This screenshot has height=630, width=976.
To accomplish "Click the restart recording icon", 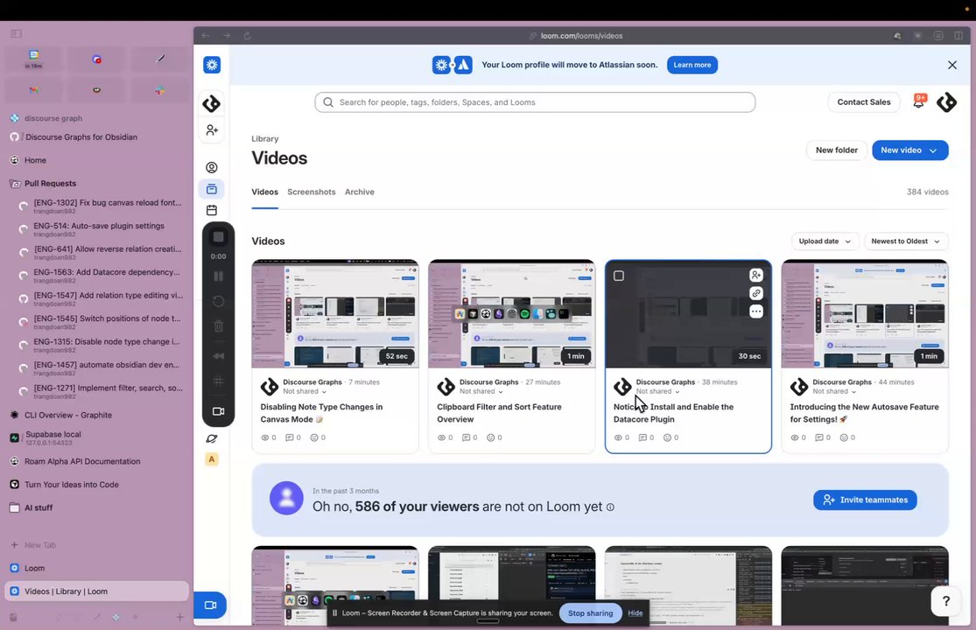I will click(x=219, y=302).
